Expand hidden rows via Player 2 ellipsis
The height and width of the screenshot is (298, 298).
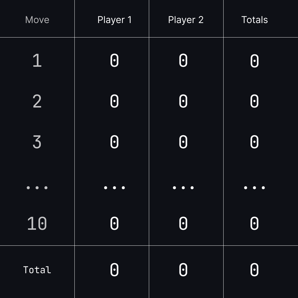pyautogui.click(x=183, y=188)
